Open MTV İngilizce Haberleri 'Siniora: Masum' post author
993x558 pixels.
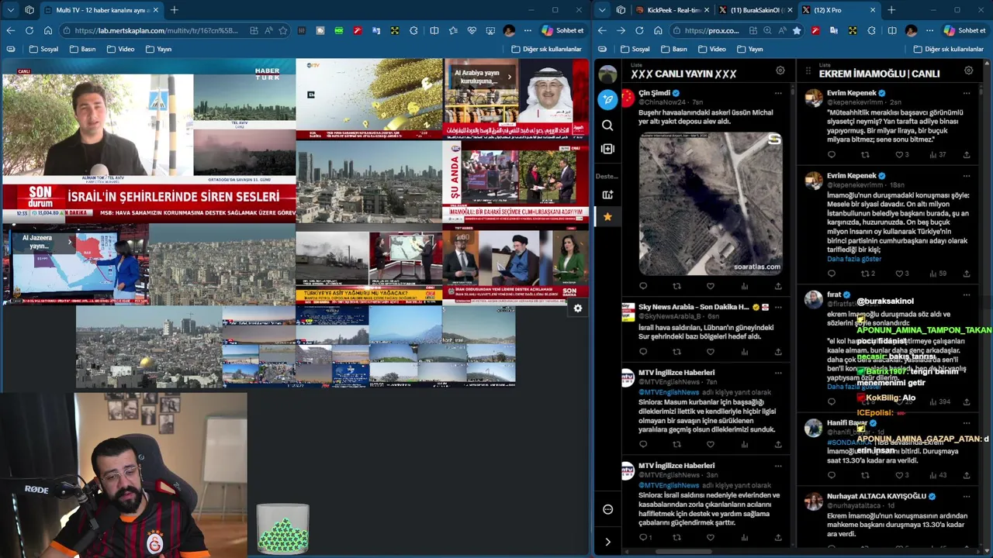click(x=676, y=373)
